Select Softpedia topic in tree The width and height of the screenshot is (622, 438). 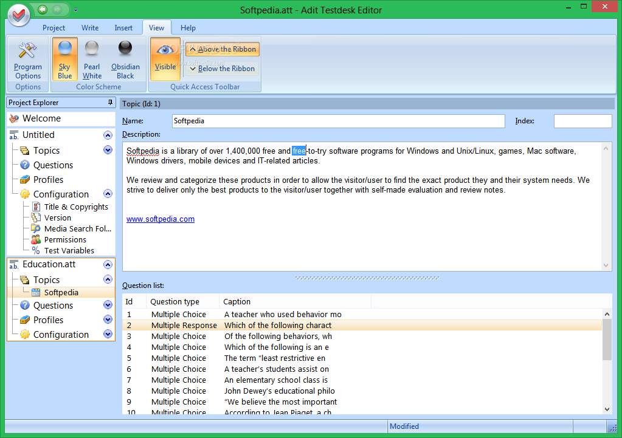(61, 293)
